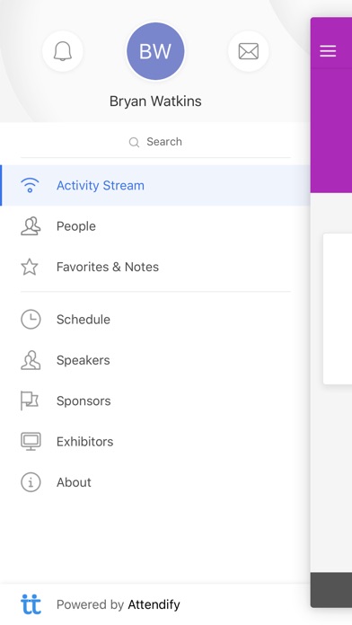Image resolution: width=352 pixels, height=625 pixels.
Task: Click the Speakers person icon
Action: pos(31,360)
